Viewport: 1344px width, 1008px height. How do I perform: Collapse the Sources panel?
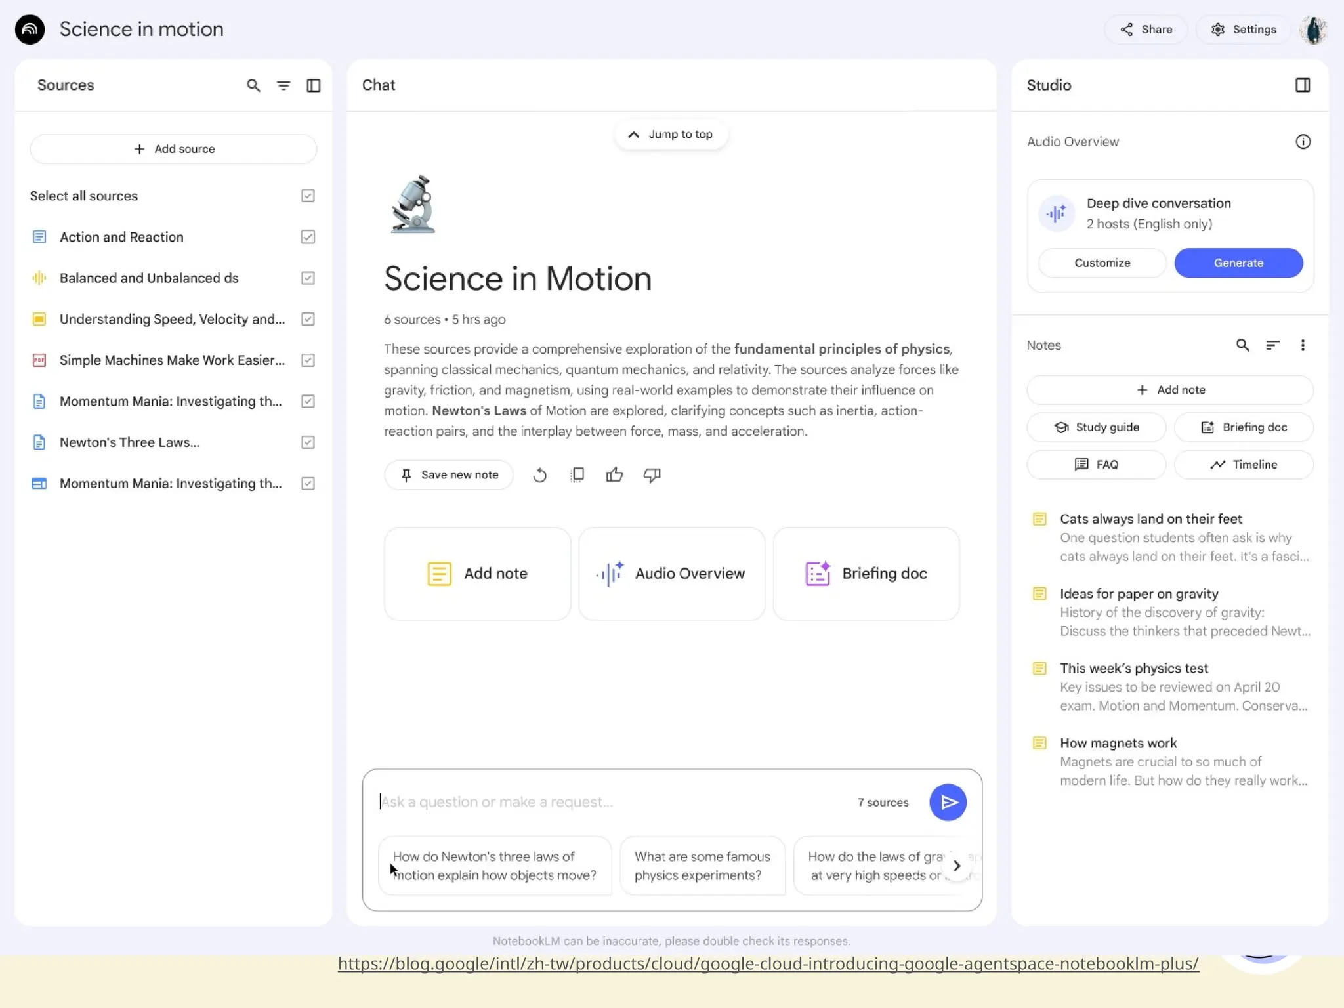(314, 85)
